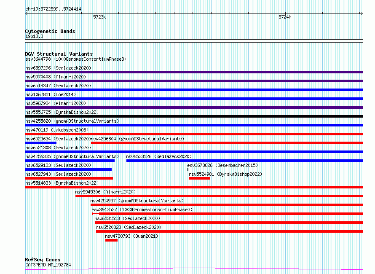Click the left arrow end of the ruler
Image resolution: width=375 pixels, height=274 pixels.
(x=26, y=13)
